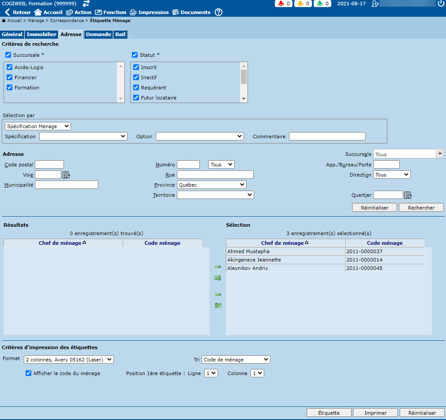Move selected result right with single arrow
This screenshot has width=446, height=420.
(x=217, y=267)
